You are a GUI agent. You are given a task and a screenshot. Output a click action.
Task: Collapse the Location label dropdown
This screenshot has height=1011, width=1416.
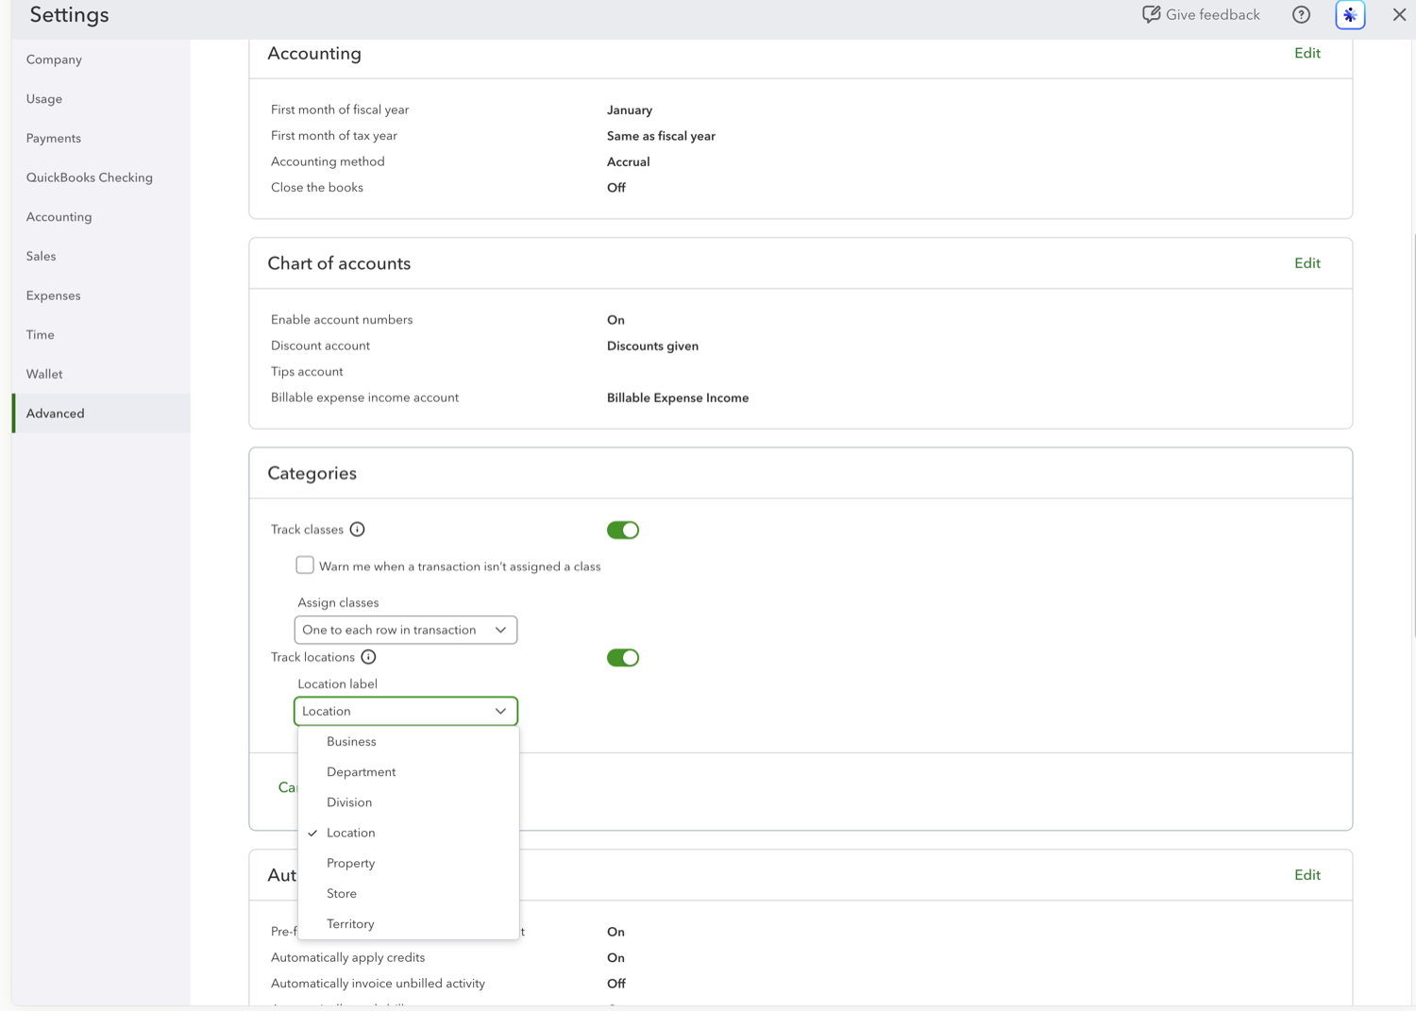coord(406,711)
